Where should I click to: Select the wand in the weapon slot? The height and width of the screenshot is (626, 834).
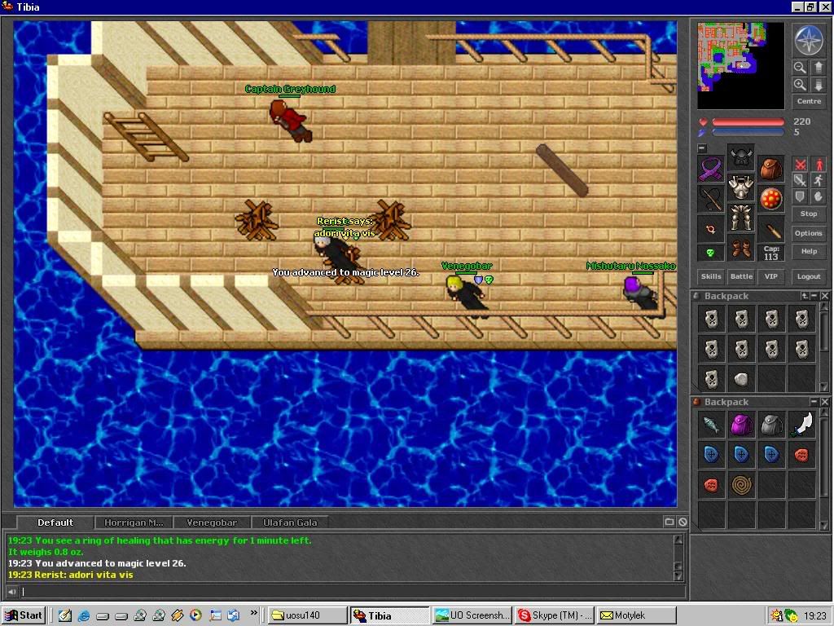(710, 199)
